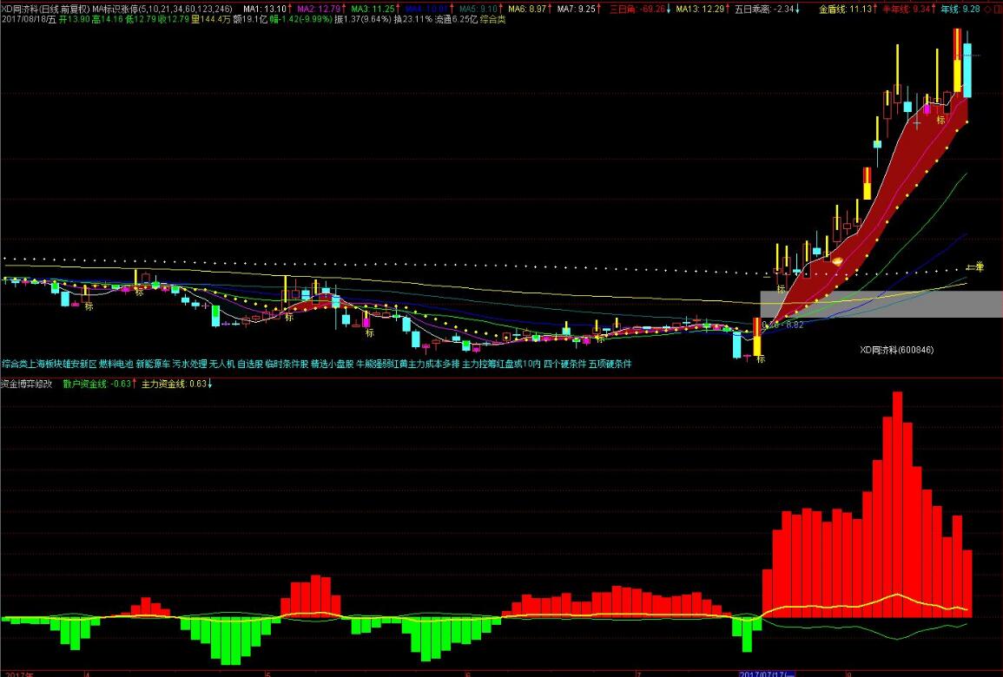Click the 年线 9.28 readout

tap(962, 10)
